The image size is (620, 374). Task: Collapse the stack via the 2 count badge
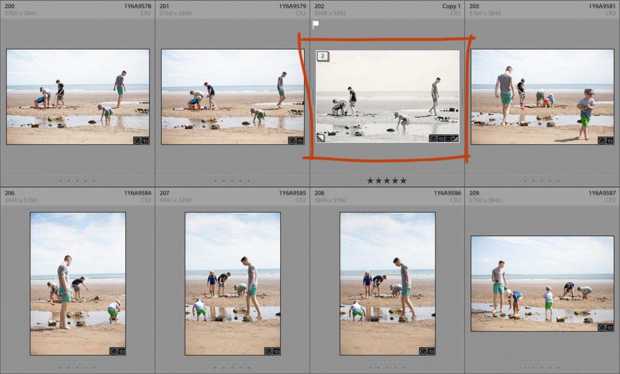point(323,56)
